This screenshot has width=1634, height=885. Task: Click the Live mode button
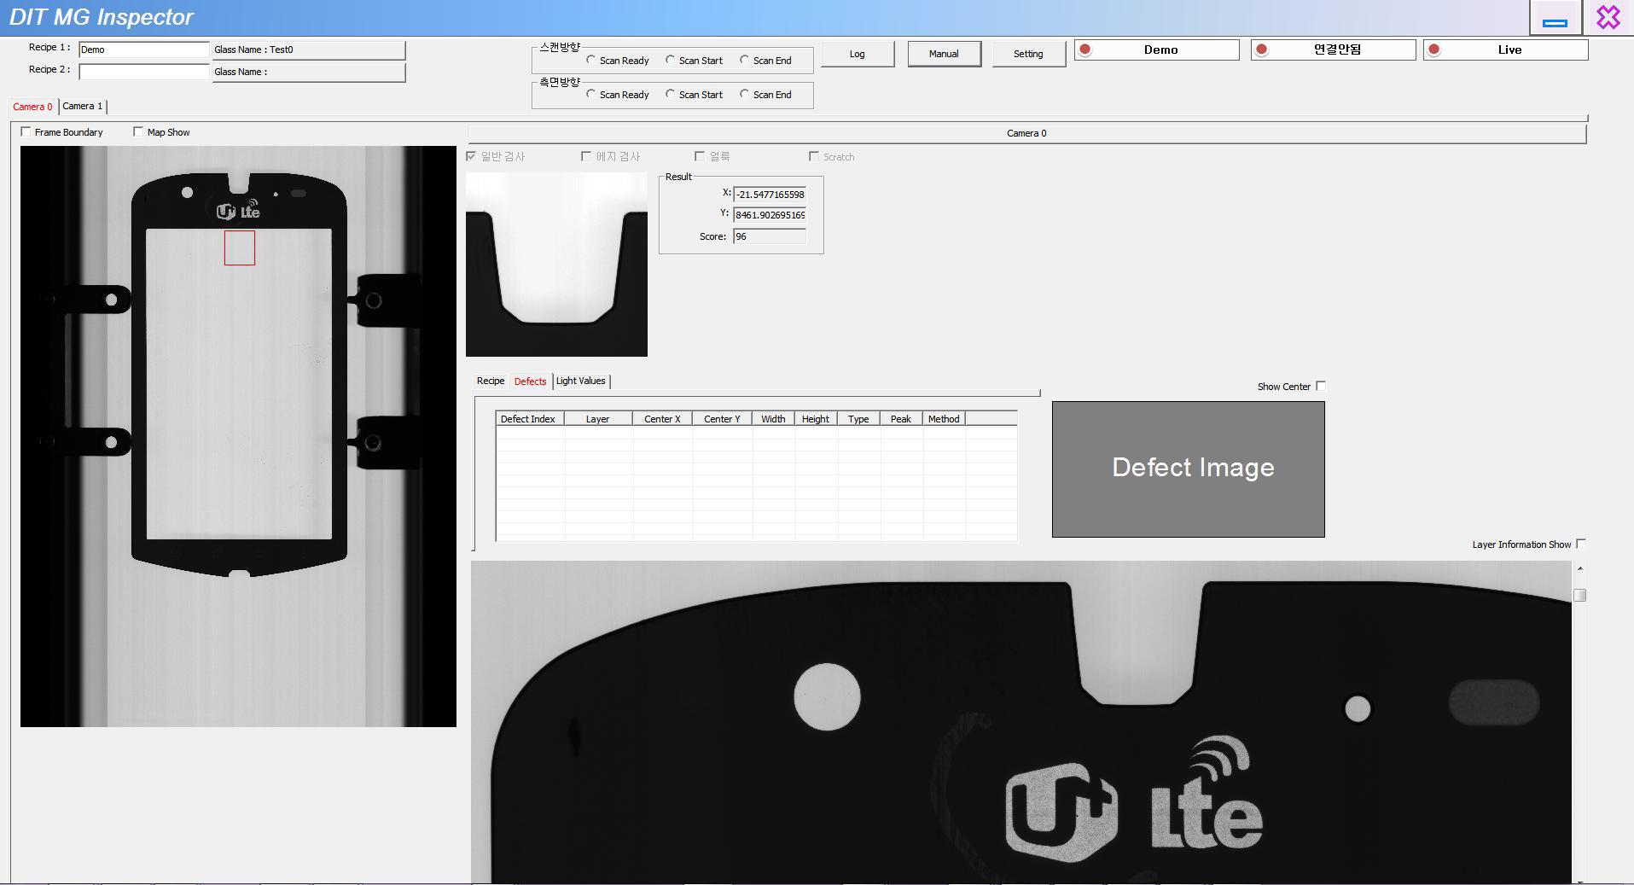[x=1505, y=49]
